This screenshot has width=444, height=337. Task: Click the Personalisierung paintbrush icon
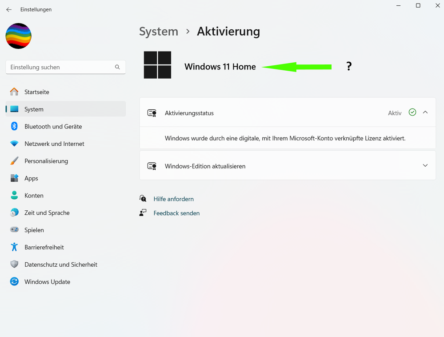point(15,161)
